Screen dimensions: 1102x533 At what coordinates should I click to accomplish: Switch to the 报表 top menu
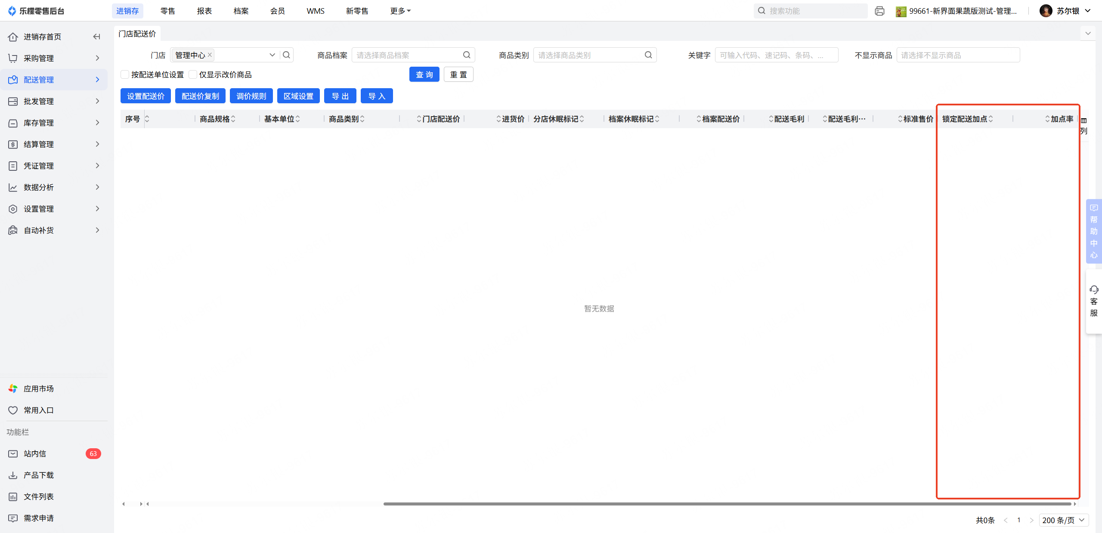[204, 11]
